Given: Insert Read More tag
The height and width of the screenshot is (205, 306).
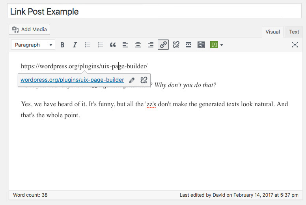Looking at the screenshot, I should tap(188, 45).
